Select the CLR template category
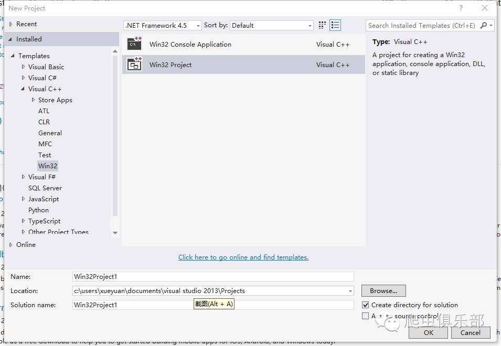 click(44, 122)
